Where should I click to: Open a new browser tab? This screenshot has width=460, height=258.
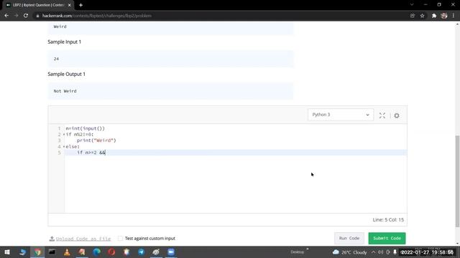[80, 5]
